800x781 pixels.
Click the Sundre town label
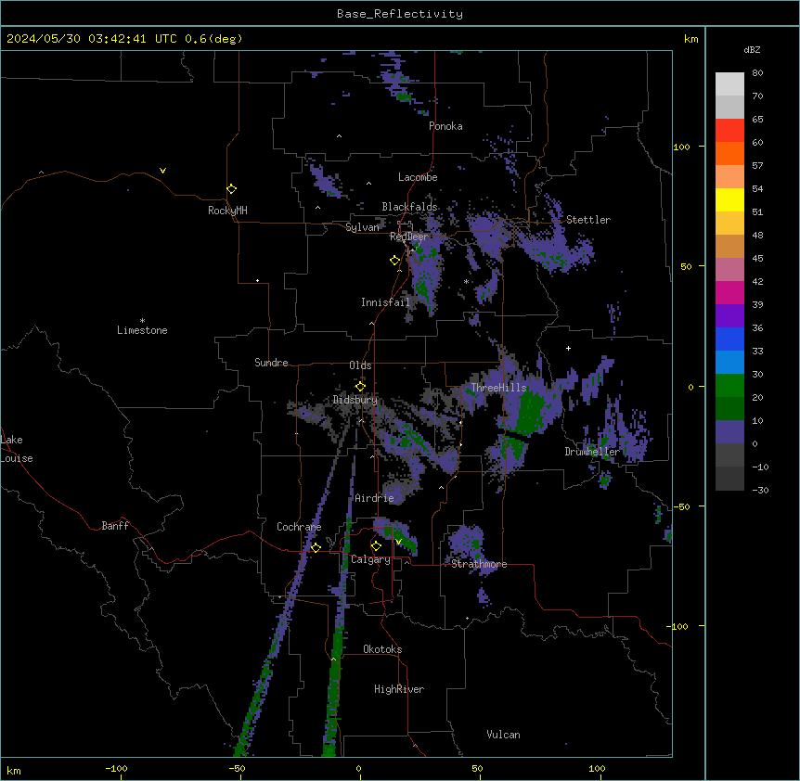pyautogui.click(x=271, y=363)
